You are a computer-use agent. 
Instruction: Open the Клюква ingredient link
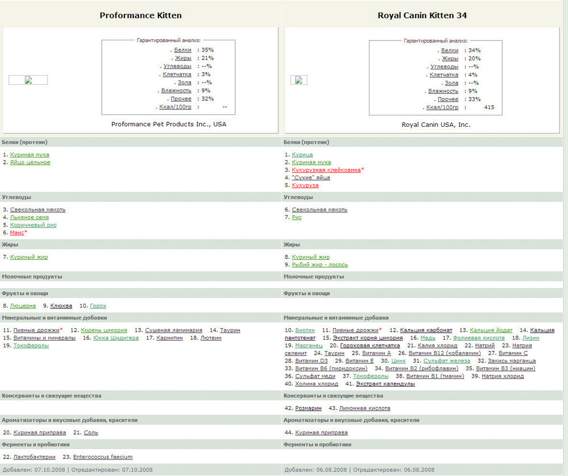tap(61, 306)
